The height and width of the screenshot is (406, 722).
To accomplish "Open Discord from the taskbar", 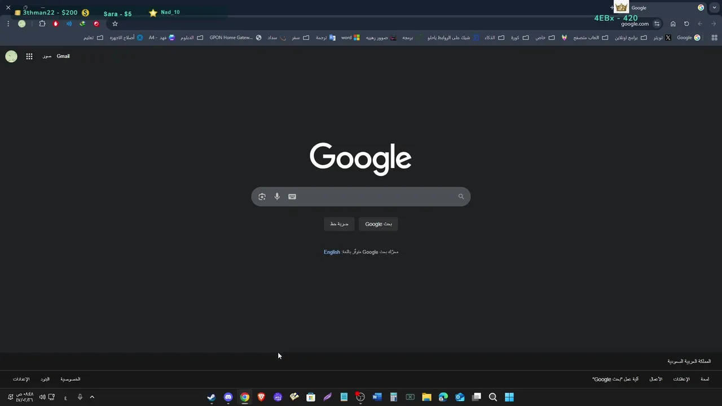I will point(228,397).
